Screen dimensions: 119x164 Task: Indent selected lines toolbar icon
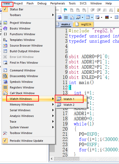tap(92, 10)
